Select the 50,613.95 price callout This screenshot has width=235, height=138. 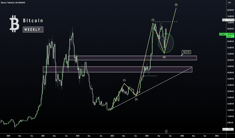[186, 52]
